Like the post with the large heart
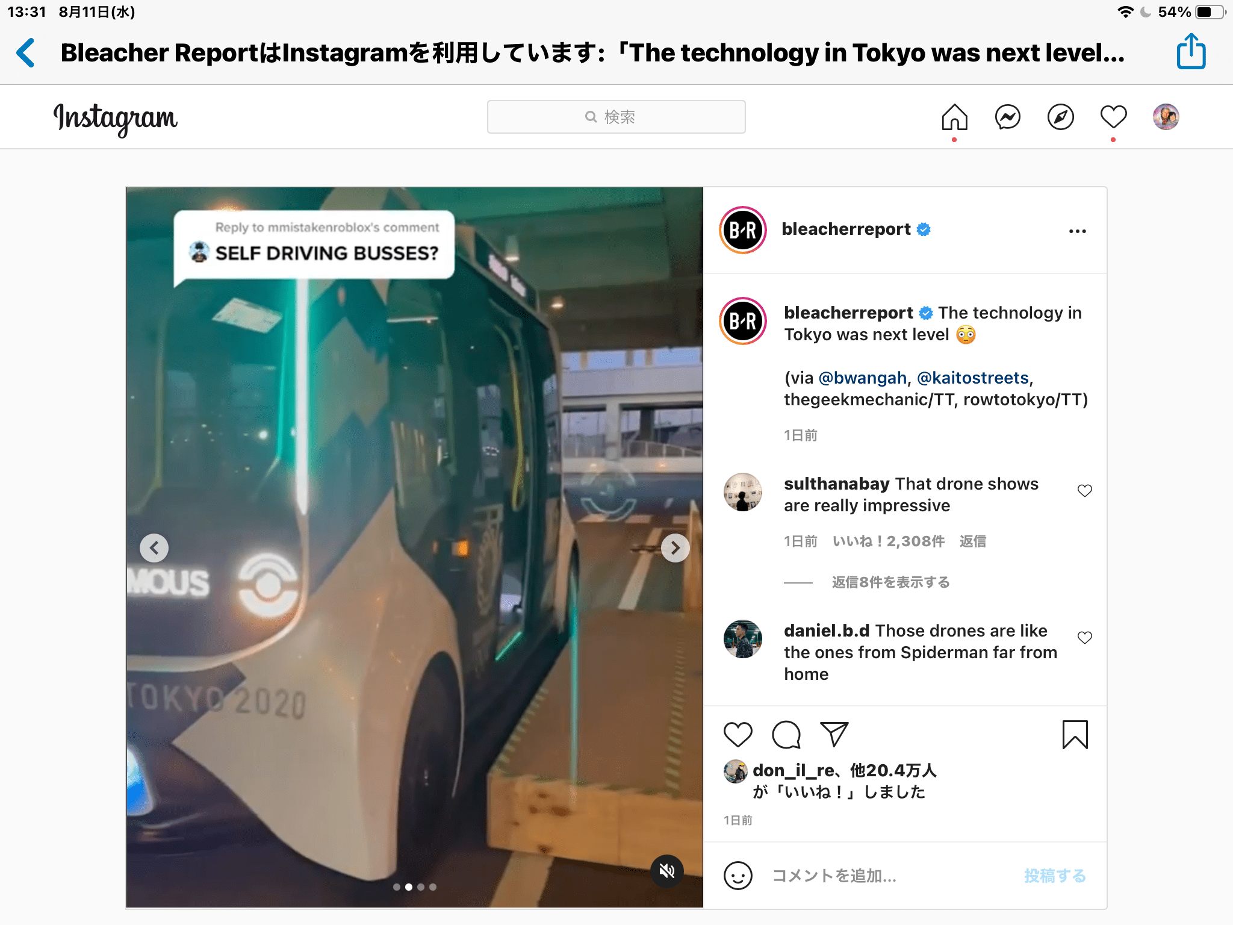 pyautogui.click(x=738, y=735)
